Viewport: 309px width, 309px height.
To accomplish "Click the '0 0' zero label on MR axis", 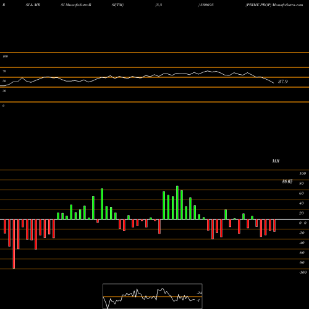I will (x=303, y=223).
